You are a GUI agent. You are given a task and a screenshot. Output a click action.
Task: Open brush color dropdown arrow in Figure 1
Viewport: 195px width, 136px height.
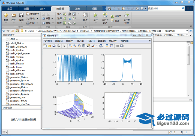coord(96,46)
